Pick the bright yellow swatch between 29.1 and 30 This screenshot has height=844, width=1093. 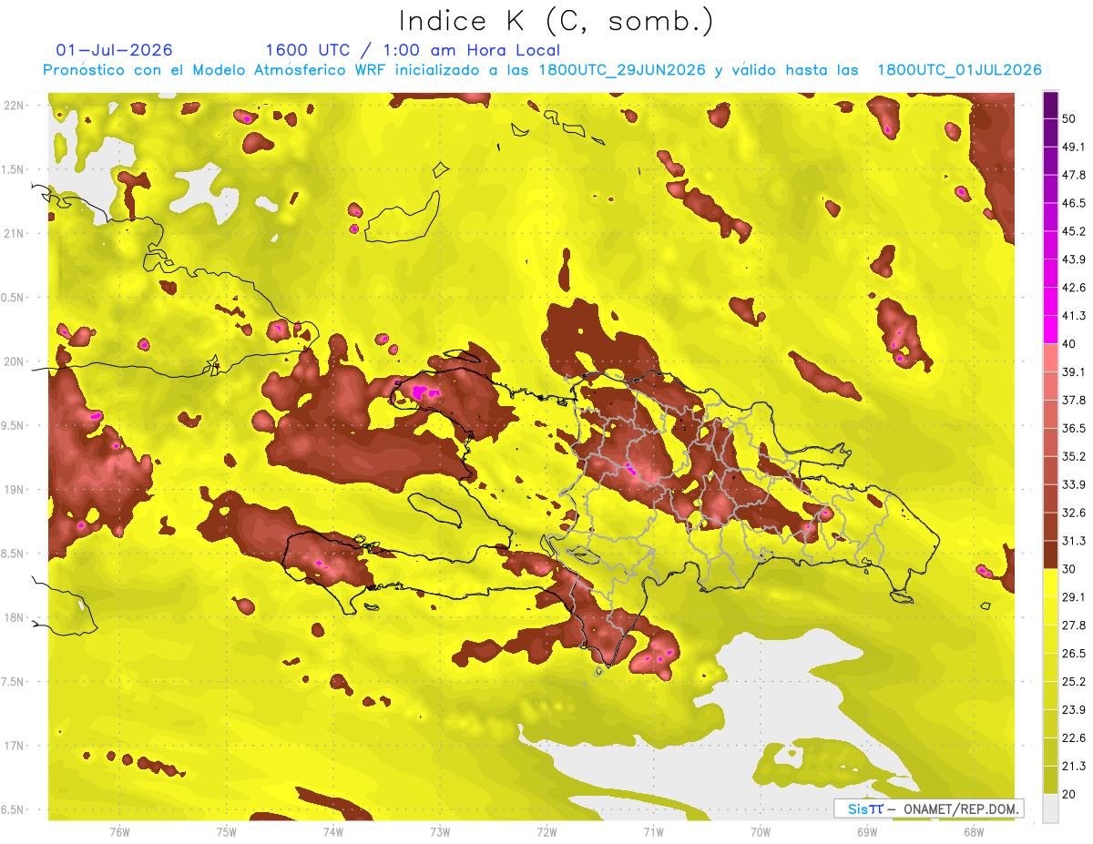click(x=1050, y=583)
